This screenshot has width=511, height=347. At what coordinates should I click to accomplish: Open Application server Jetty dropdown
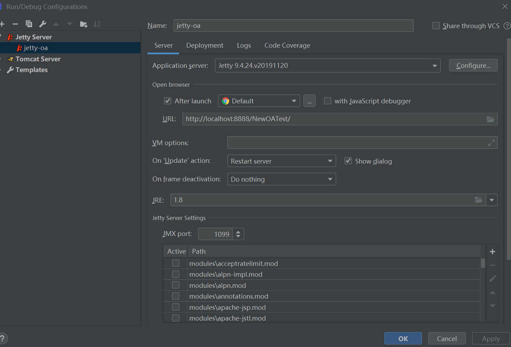point(328,65)
